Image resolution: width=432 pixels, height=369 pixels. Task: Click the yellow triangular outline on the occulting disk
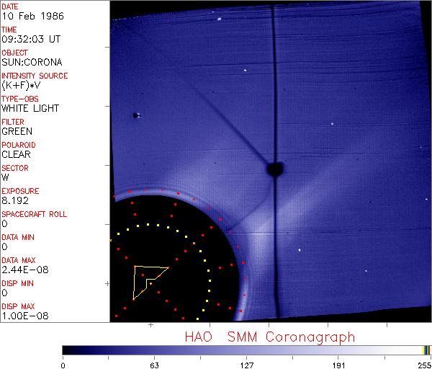(151, 283)
